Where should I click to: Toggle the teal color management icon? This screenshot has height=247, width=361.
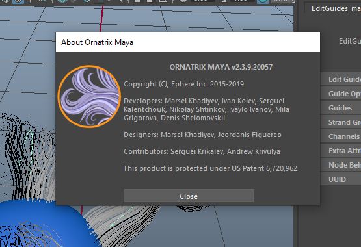click(263, 1)
